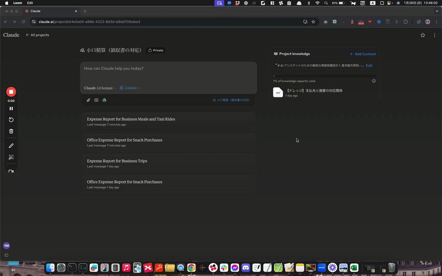Restart the Loom recording
442x276 pixels.
pyautogui.click(x=11, y=120)
